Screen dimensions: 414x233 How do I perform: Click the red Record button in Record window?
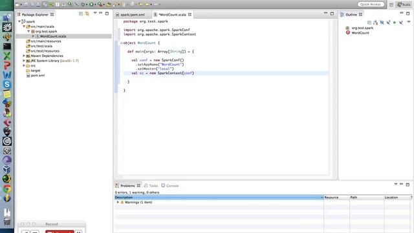click(x=60, y=232)
